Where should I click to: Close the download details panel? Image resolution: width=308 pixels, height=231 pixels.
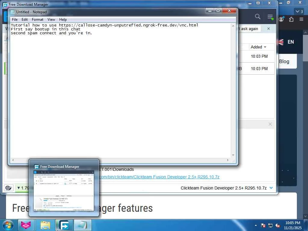[x=270, y=124]
